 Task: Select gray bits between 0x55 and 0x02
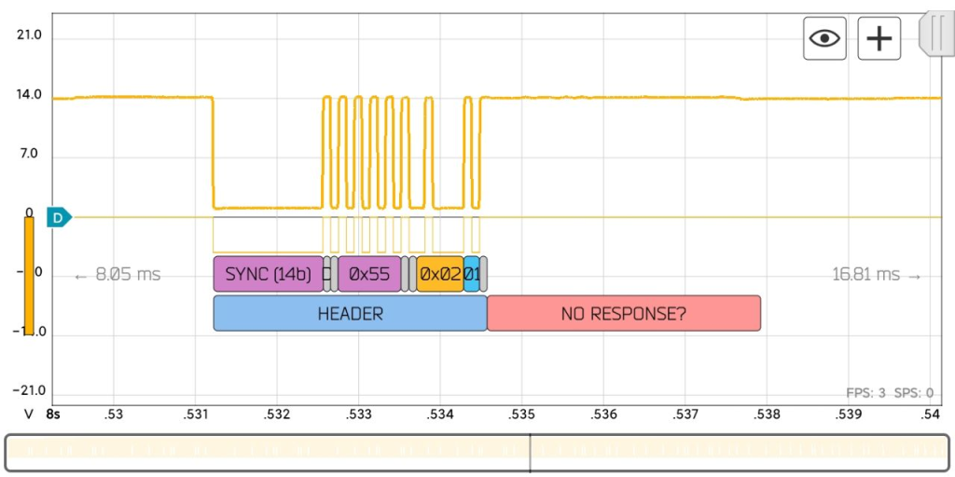click(408, 275)
